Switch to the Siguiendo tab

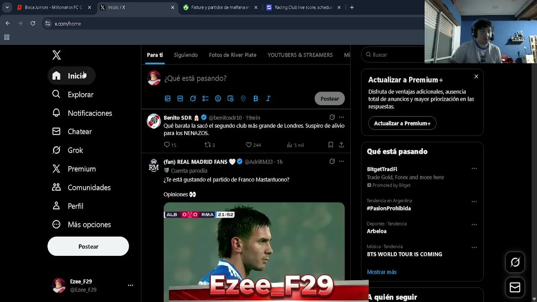coord(186,55)
